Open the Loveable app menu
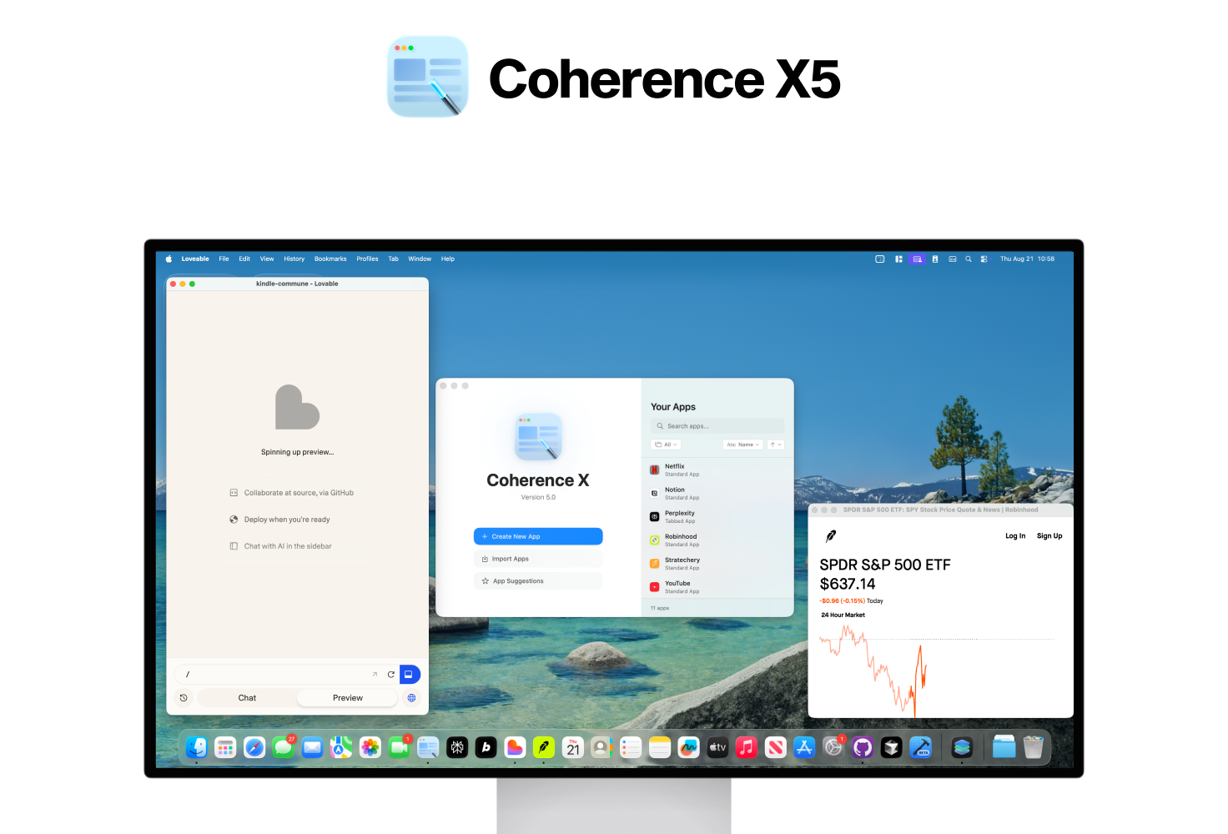Viewport: 1228px width, 834px height. 195,259
